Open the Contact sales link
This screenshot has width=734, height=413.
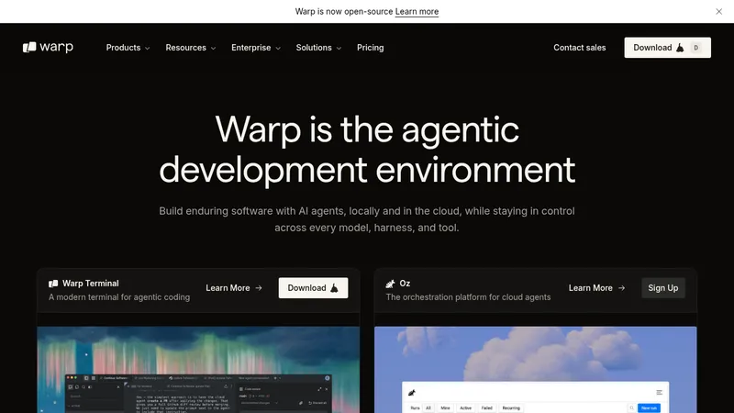click(x=580, y=48)
